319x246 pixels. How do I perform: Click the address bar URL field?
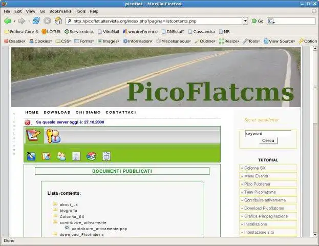tap(154, 21)
